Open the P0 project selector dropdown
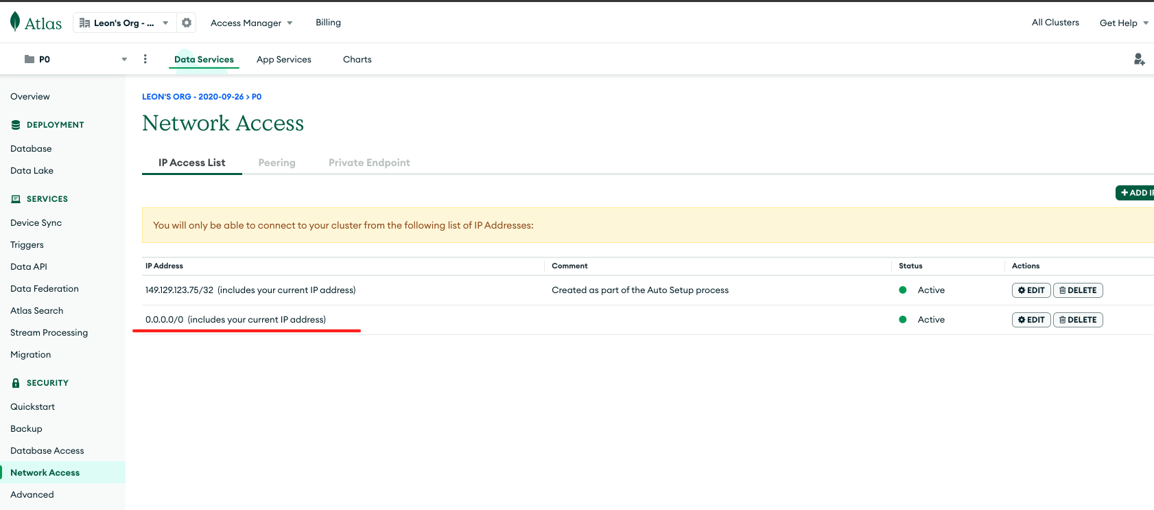This screenshot has height=510, width=1154. click(75, 59)
